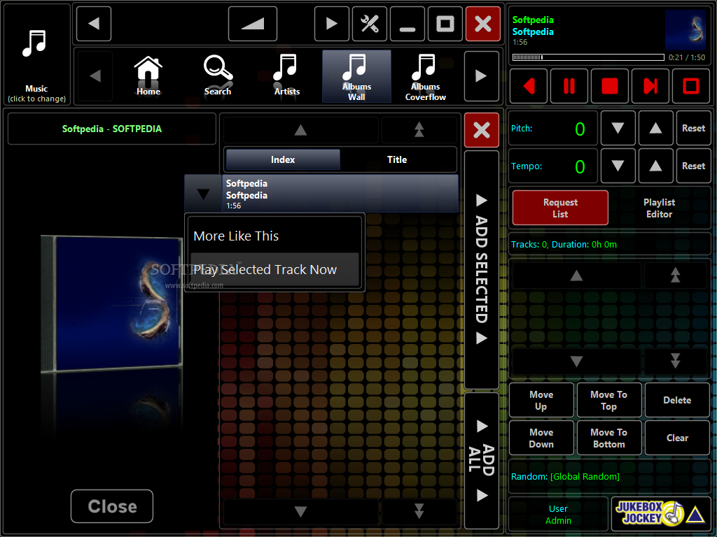Pause the current track
Viewport: 717px width, 537px height.
(569, 86)
